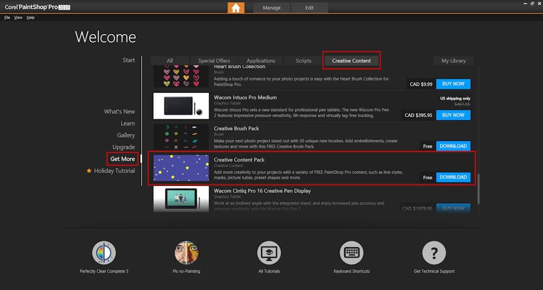Viewport: 543px width, 290px height.
Task: Open the All Tutorials icon
Action: (x=269, y=253)
